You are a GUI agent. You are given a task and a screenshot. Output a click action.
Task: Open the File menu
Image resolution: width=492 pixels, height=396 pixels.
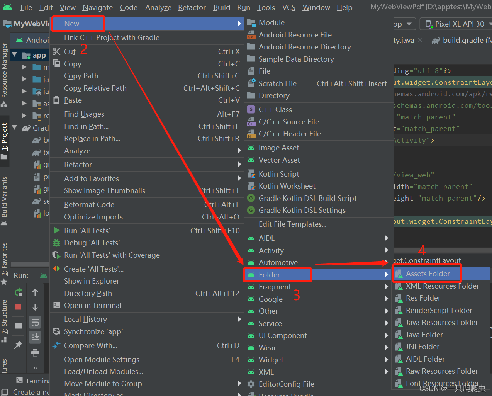click(26, 7)
